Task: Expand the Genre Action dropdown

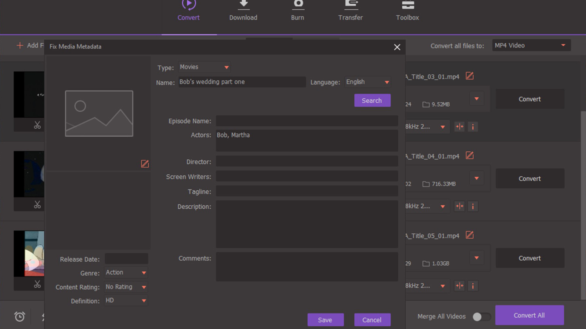Action: point(144,272)
